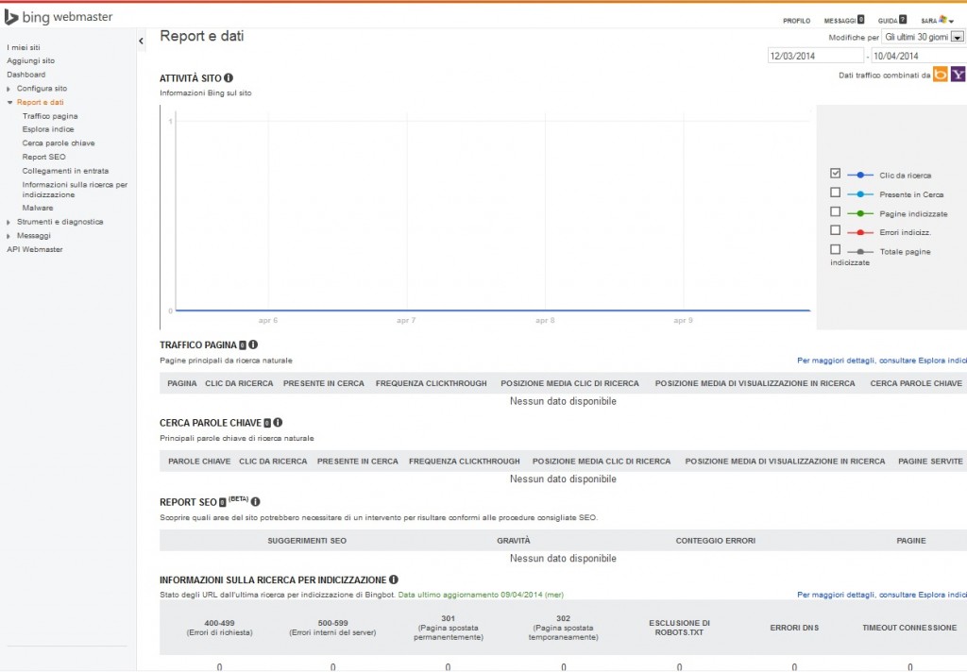The image size is (967, 672).
Task: Collapse the sidebar with the left arrow
Action: point(142,42)
